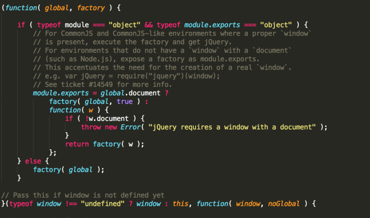Click the 'throw' keyword

point(91,127)
